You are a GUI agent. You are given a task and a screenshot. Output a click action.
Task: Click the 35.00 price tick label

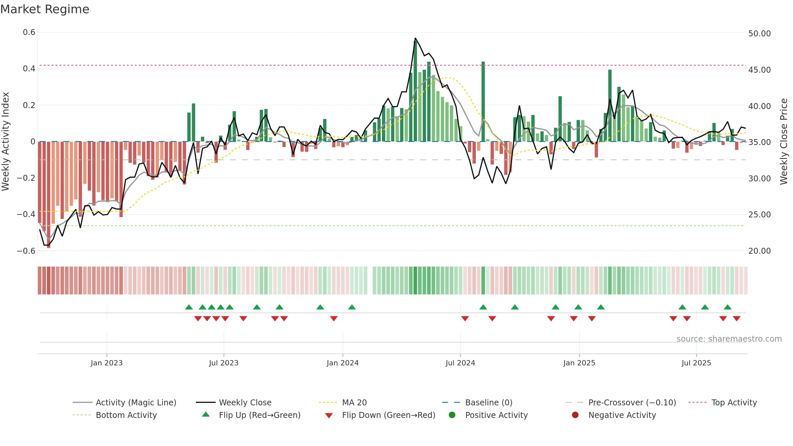[759, 142]
